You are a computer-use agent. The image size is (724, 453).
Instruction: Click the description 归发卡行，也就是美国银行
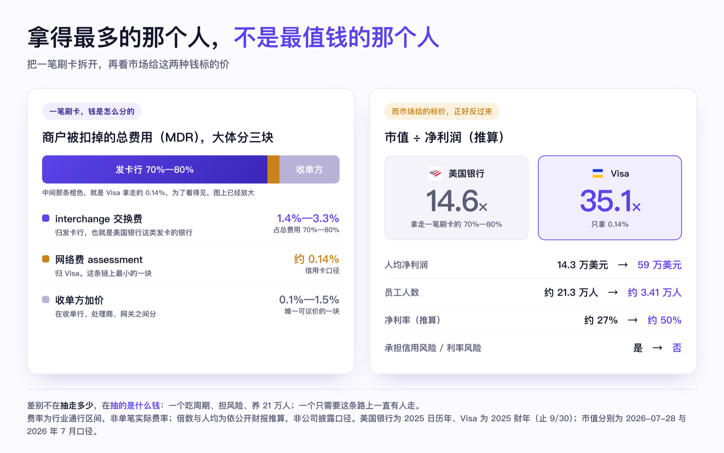click(124, 233)
